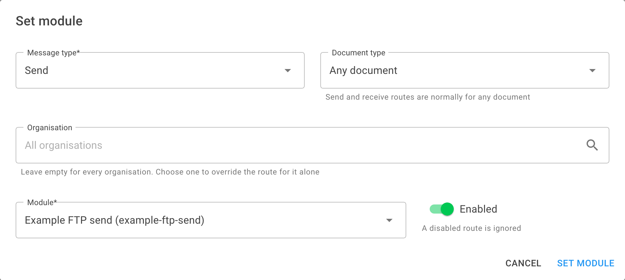Click the 'A disabled route is ignored' hint
This screenshot has width=625, height=280.
tap(471, 228)
